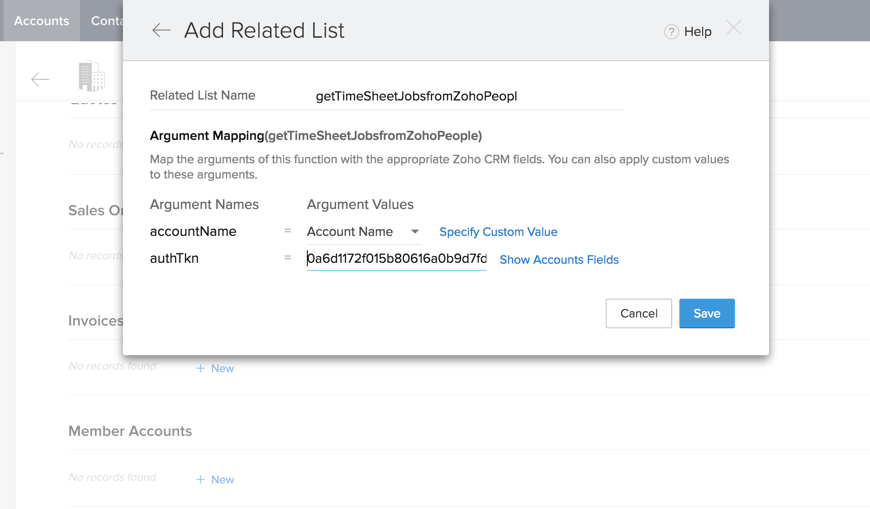Click plus icon under Member Accounts section
The width and height of the screenshot is (870, 509).
point(201,479)
